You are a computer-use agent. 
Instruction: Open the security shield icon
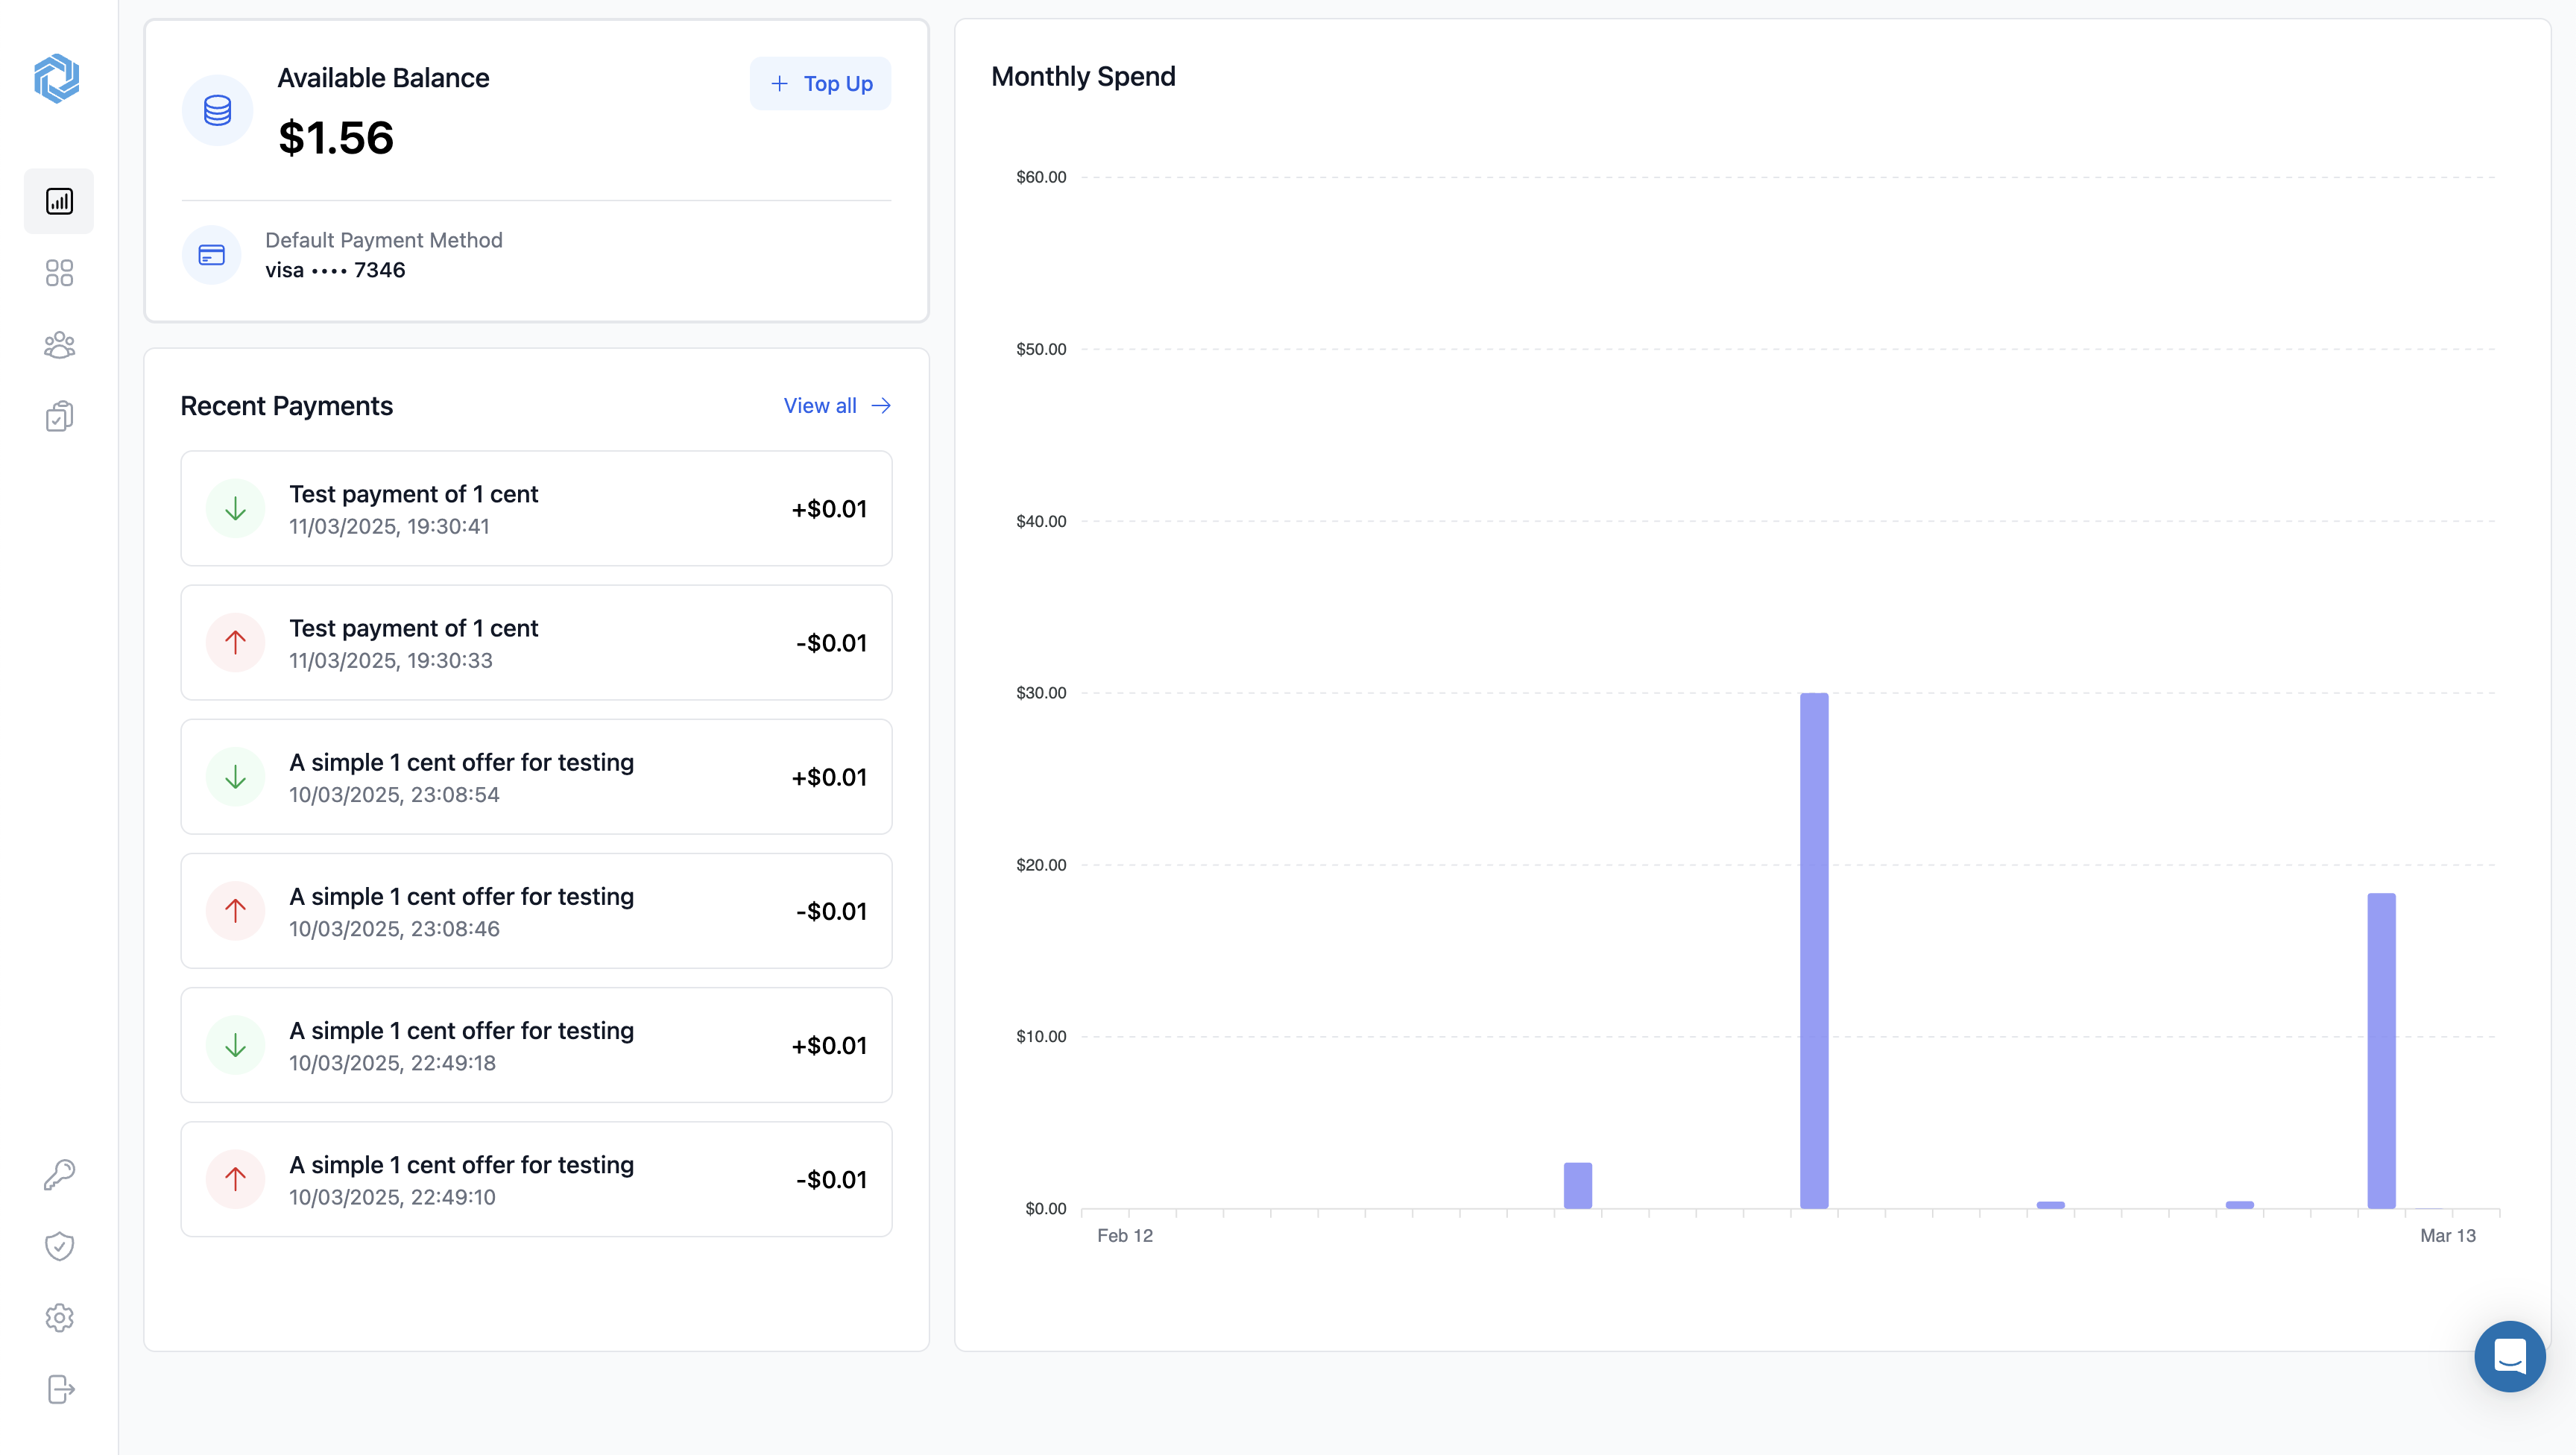pos(59,1246)
